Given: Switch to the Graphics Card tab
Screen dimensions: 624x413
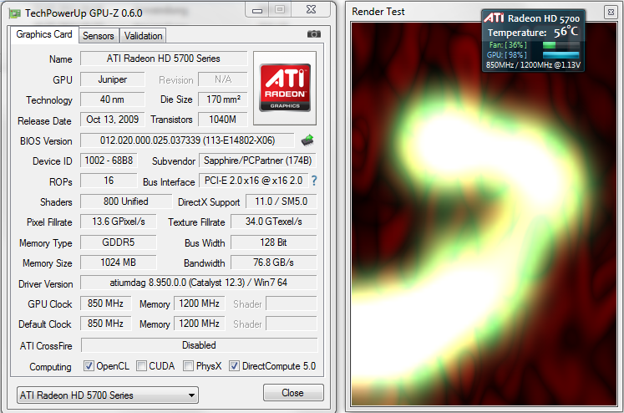Looking at the screenshot, I should click(x=44, y=34).
